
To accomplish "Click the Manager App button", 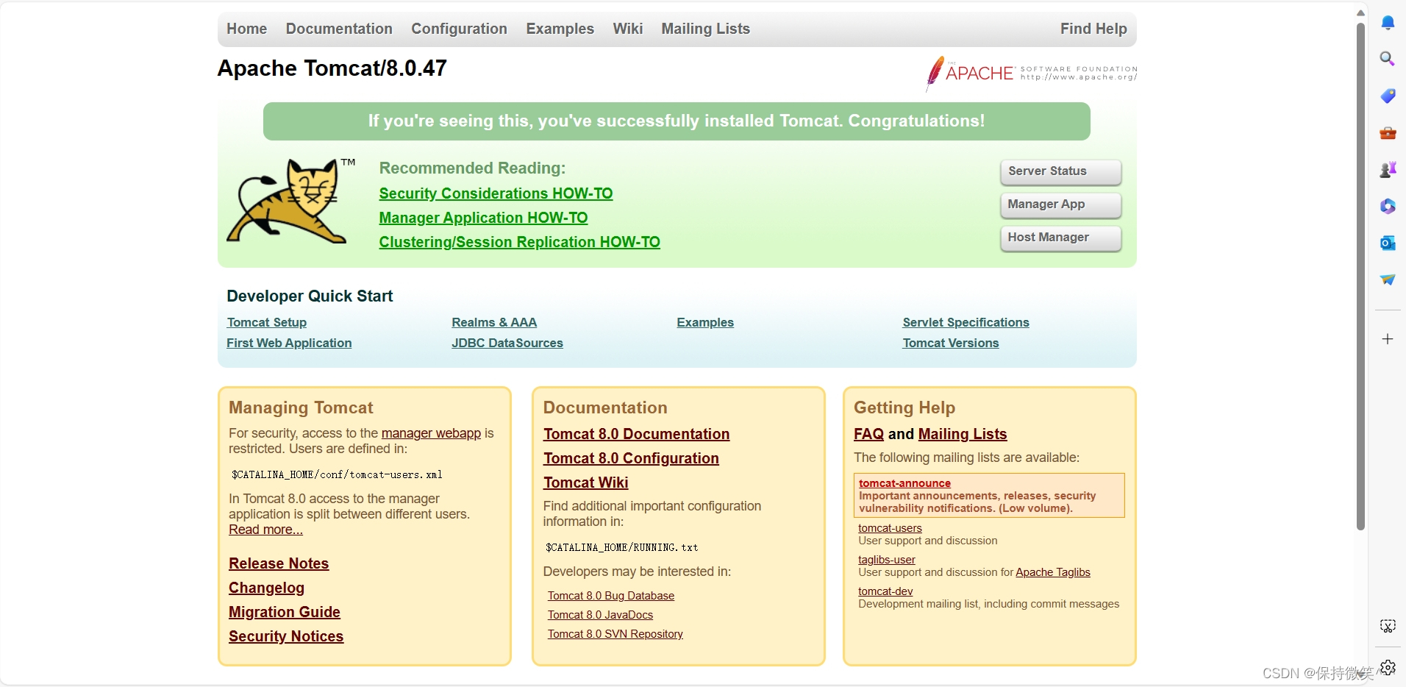I will tap(1060, 204).
